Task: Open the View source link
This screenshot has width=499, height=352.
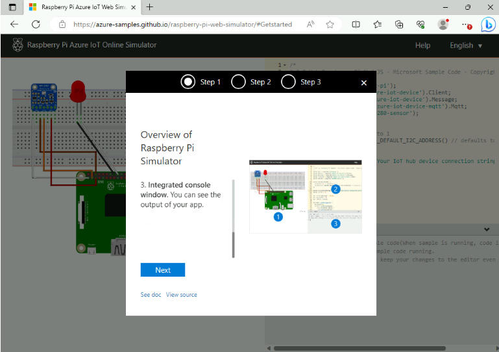Action: tap(182, 295)
